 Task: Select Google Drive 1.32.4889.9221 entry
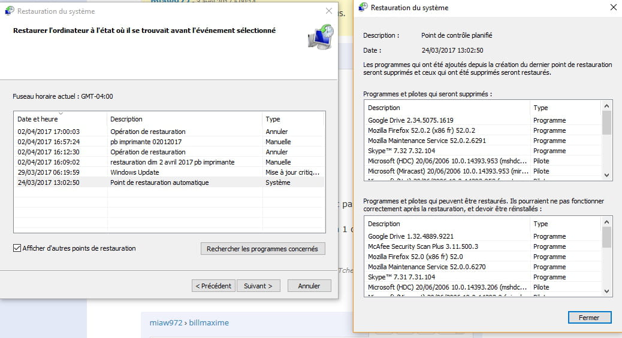tap(483, 236)
